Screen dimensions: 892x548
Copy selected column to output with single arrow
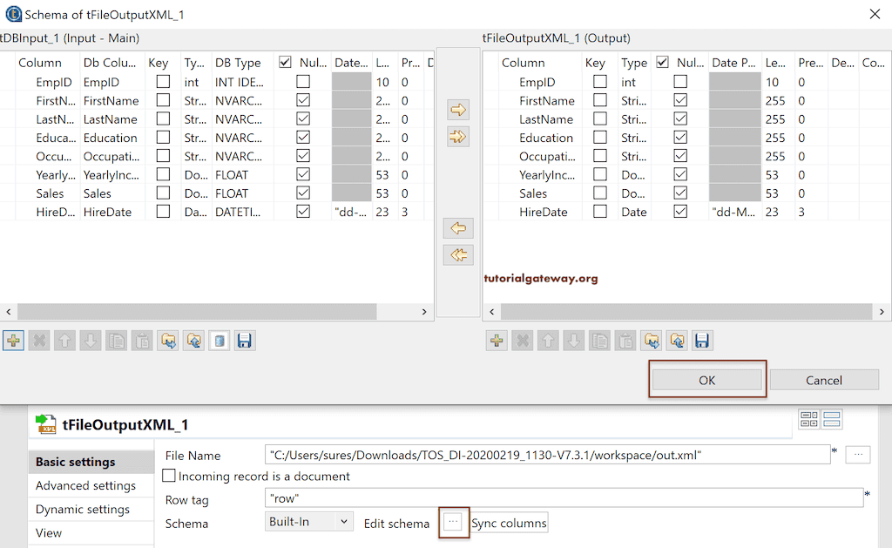(x=457, y=109)
